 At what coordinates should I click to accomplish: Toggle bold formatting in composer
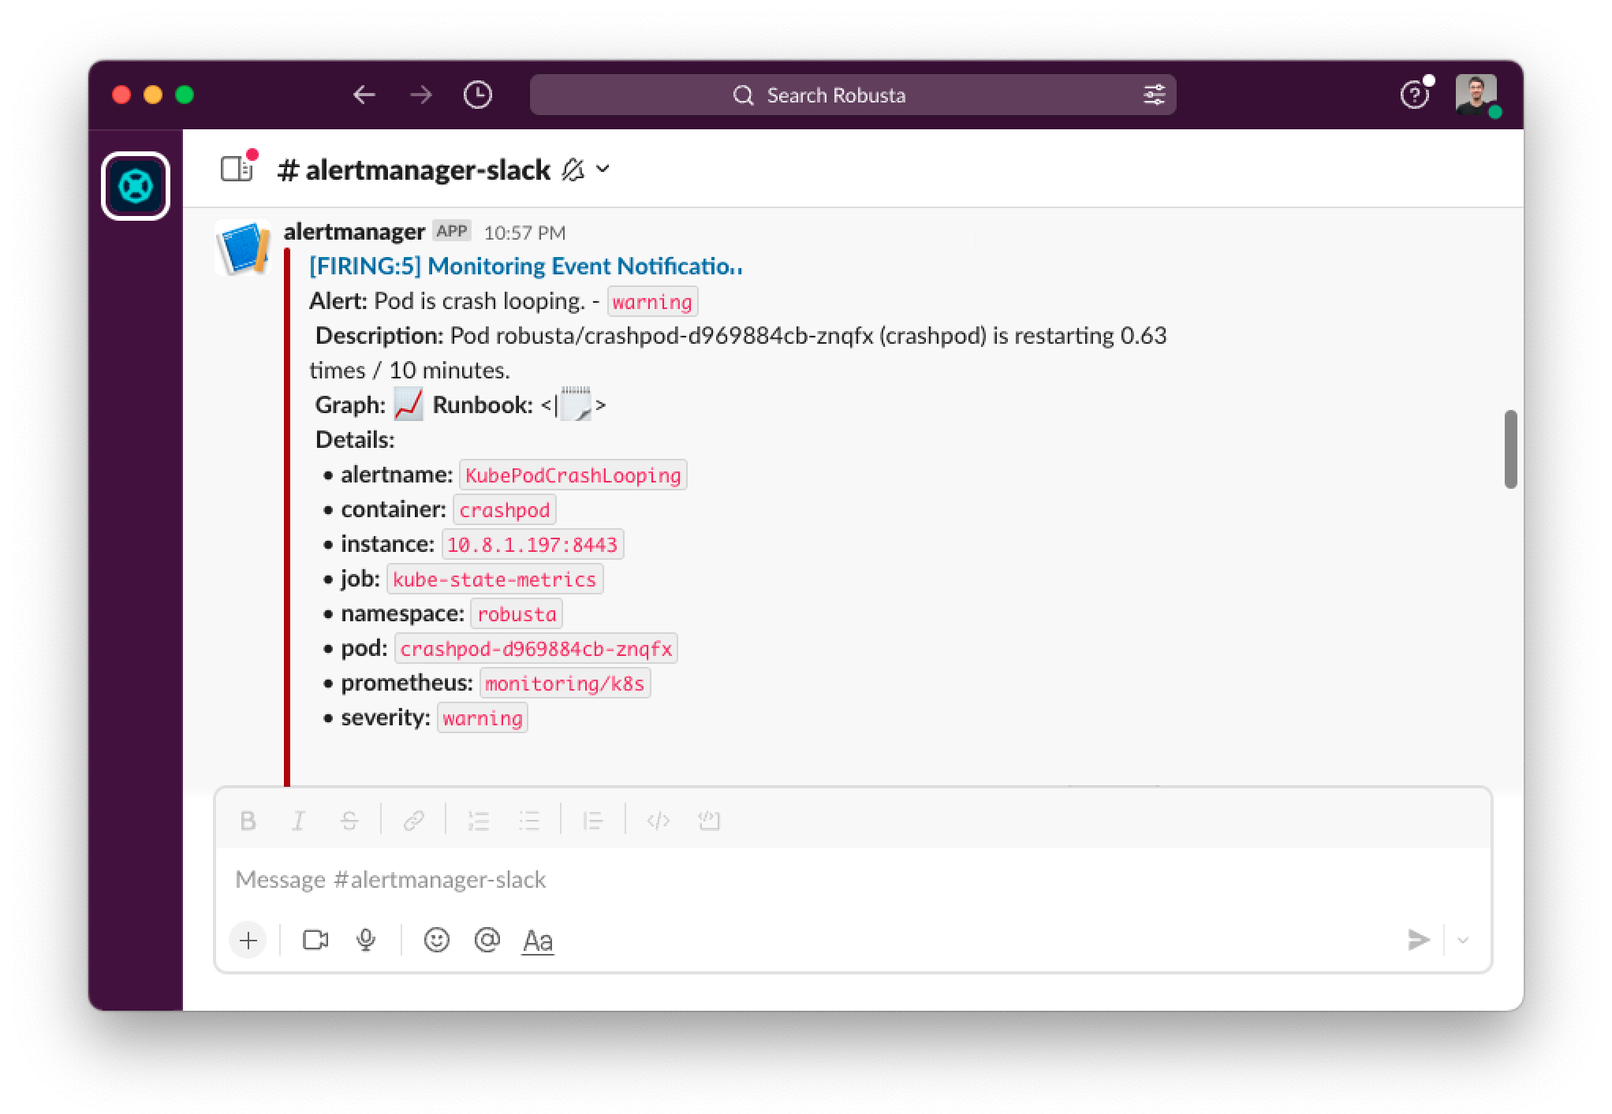(248, 821)
